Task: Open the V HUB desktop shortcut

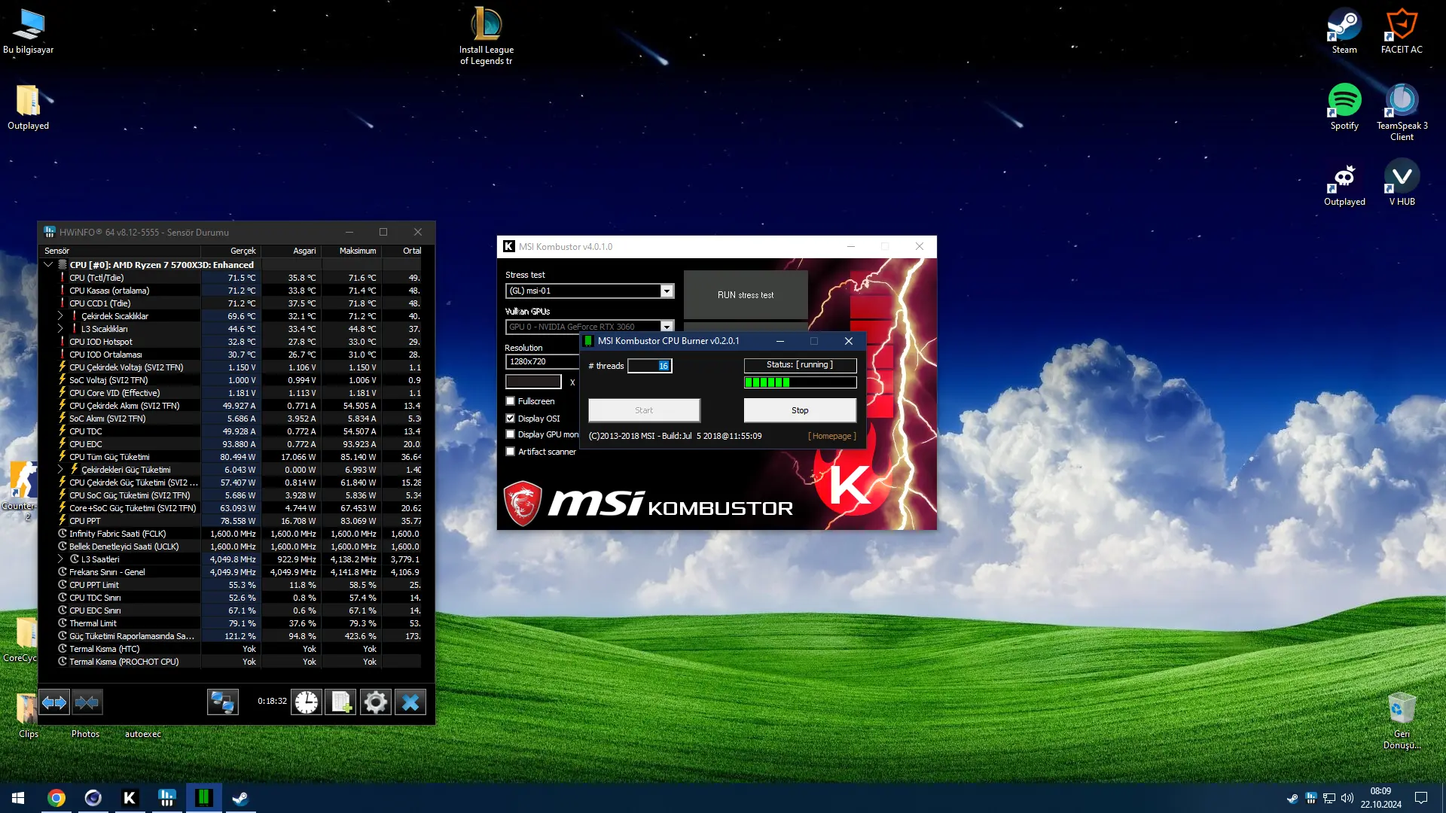Action: point(1402,183)
